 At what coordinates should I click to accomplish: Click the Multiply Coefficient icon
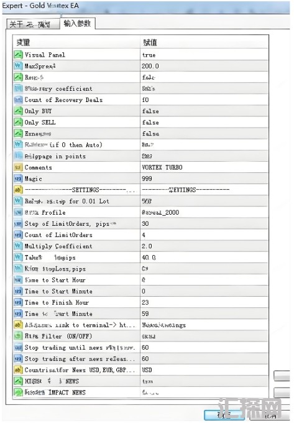click(x=18, y=246)
